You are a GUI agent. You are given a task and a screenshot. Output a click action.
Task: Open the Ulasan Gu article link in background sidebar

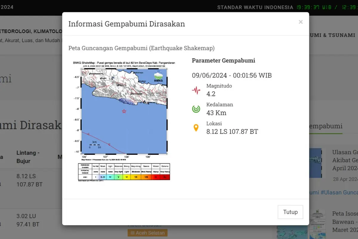(345, 160)
